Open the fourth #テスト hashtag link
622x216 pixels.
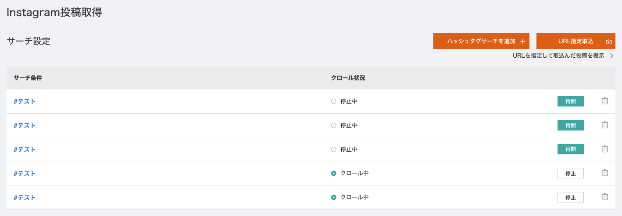point(25,174)
